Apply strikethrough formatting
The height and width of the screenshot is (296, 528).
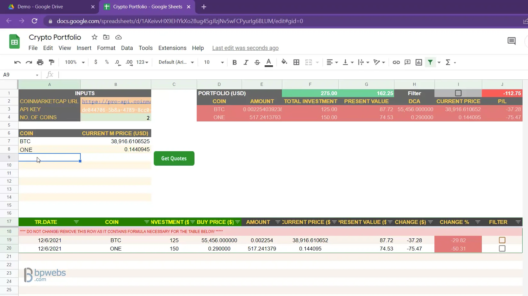pyautogui.click(x=257, y=62)
